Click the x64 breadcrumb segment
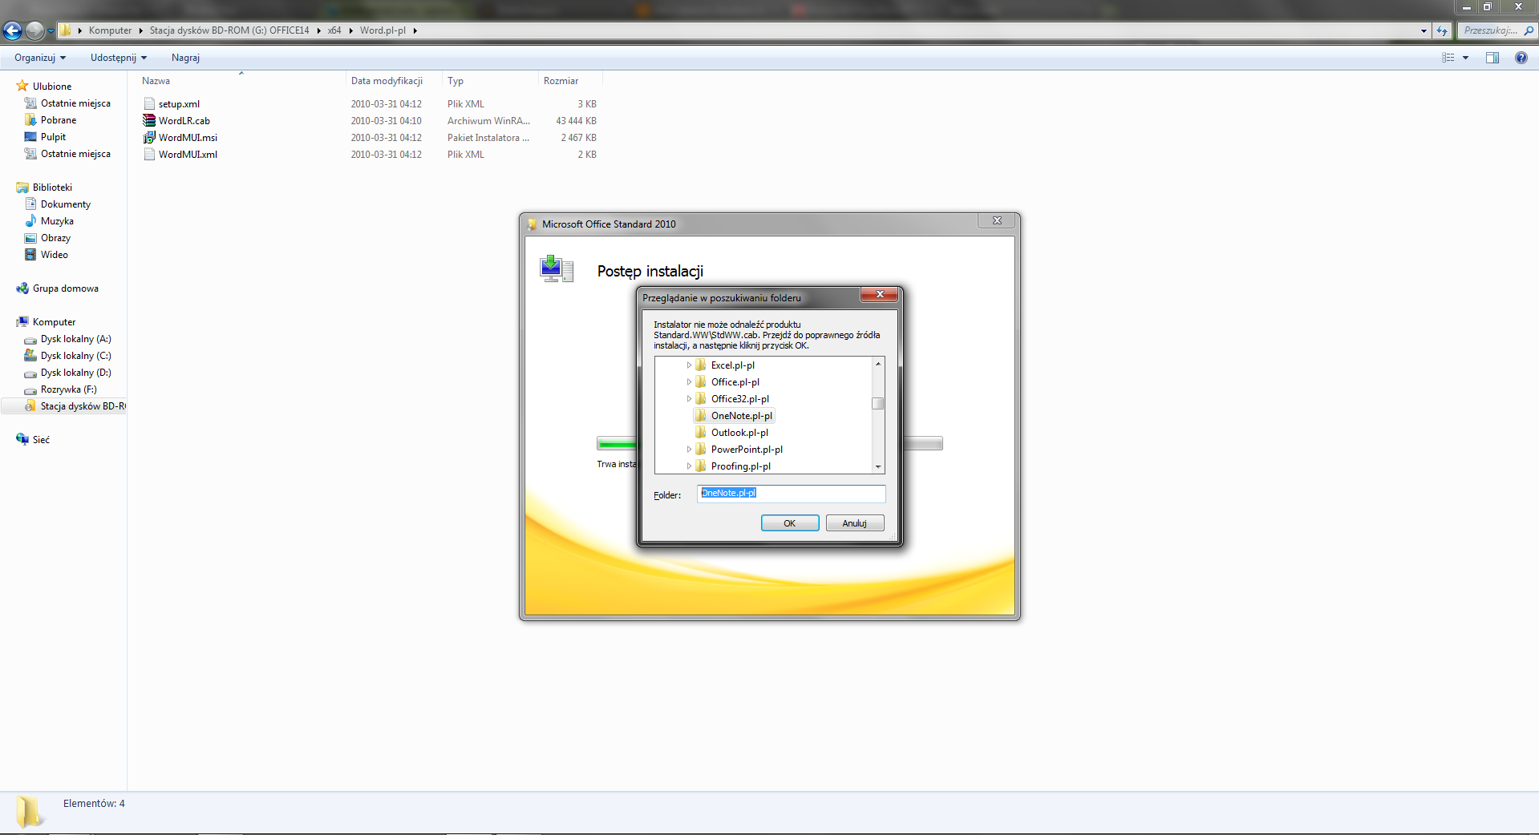This screenshot has height=835, width=1539. (x=334, y=30)
